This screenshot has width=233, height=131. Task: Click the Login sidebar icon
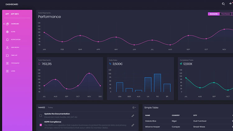tap(7, 71)
